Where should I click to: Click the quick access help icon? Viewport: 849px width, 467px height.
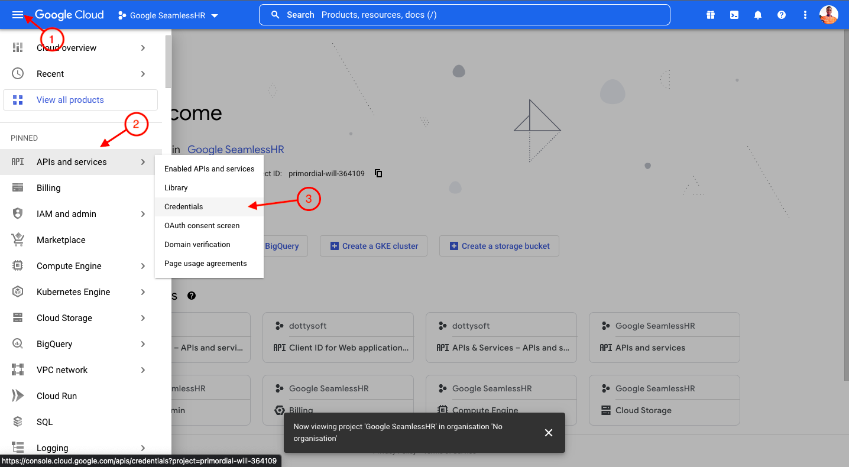tap(192, 296)
